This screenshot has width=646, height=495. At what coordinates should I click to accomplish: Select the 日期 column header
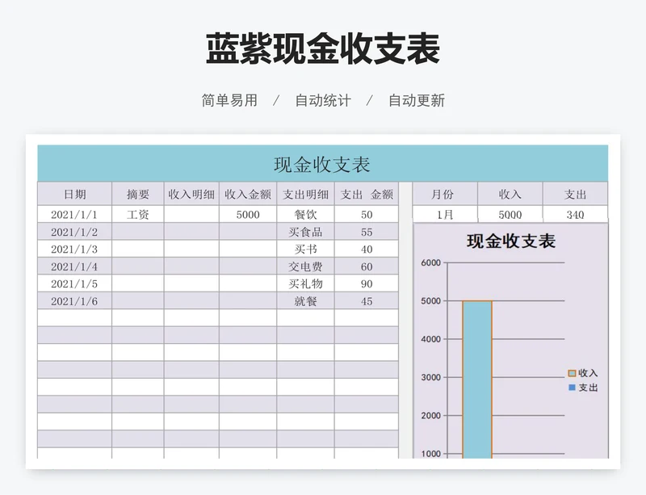coord(74,194)
